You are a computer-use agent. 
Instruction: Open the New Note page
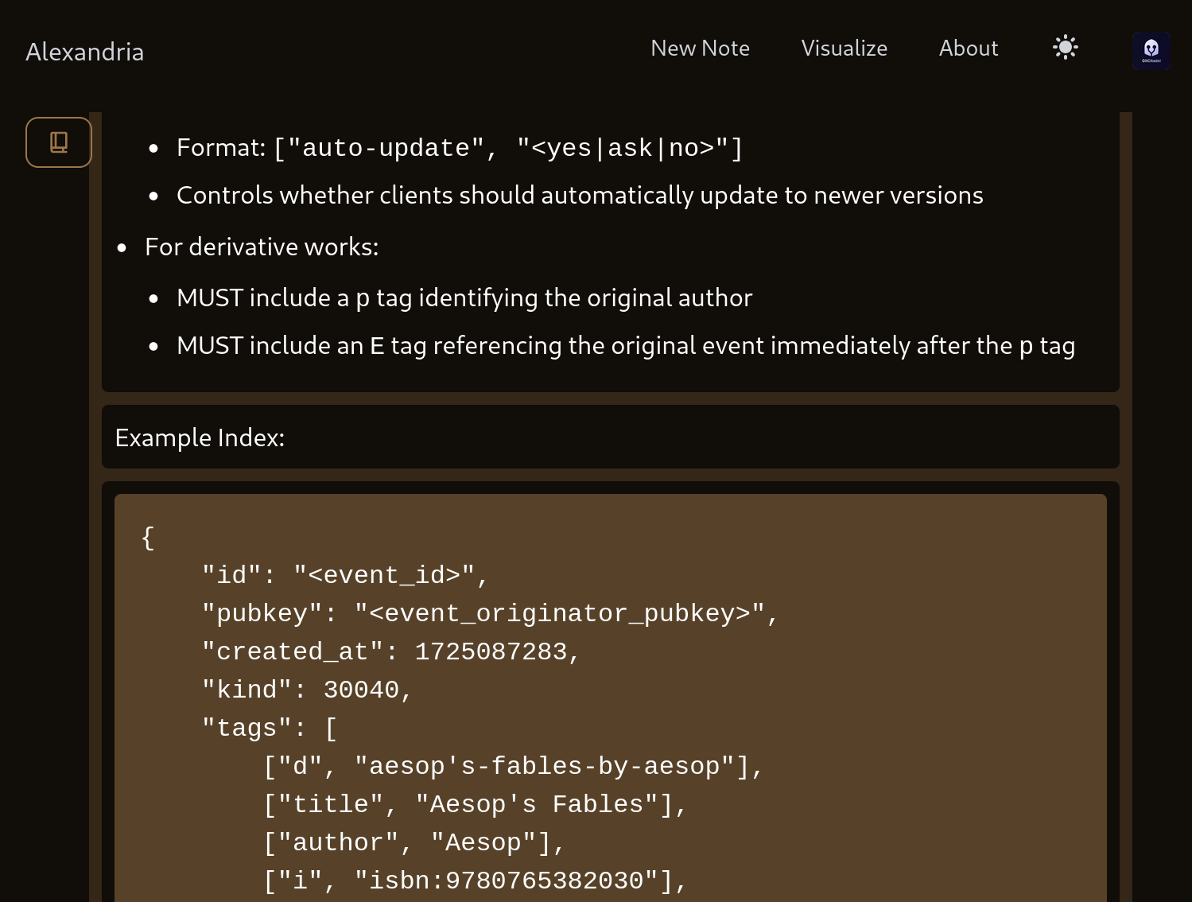click(700, 49)
